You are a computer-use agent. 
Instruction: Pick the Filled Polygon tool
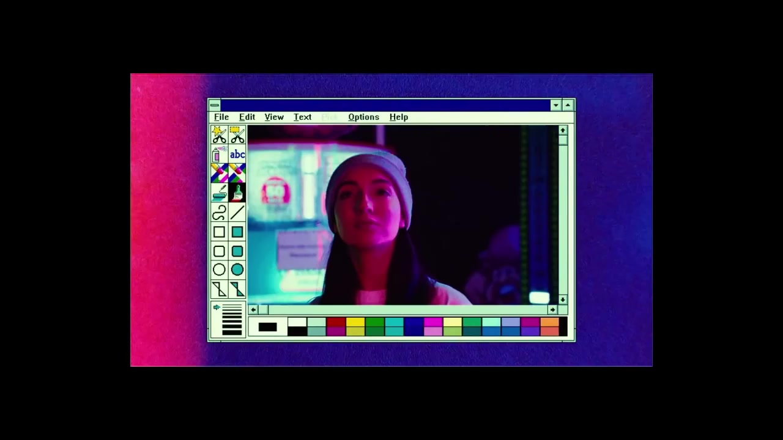click(x=237, y=289)
